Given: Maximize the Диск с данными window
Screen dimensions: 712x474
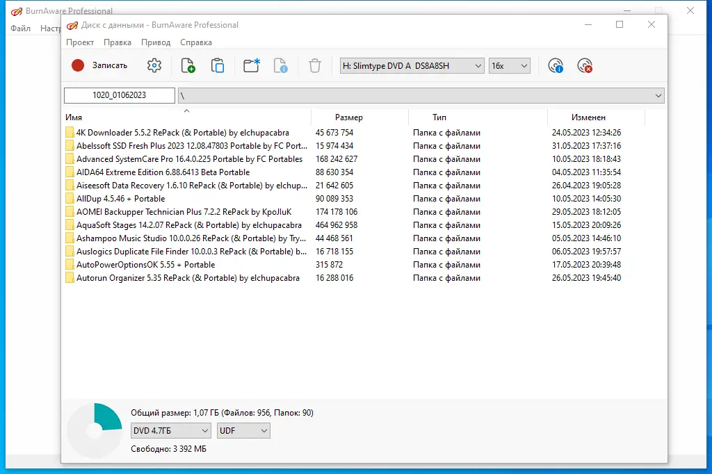Looking at the screenshot, I should coord(620,24).
